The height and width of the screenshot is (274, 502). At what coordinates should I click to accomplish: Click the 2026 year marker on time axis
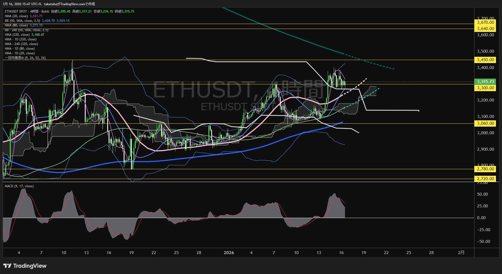(x=229, y=253)
